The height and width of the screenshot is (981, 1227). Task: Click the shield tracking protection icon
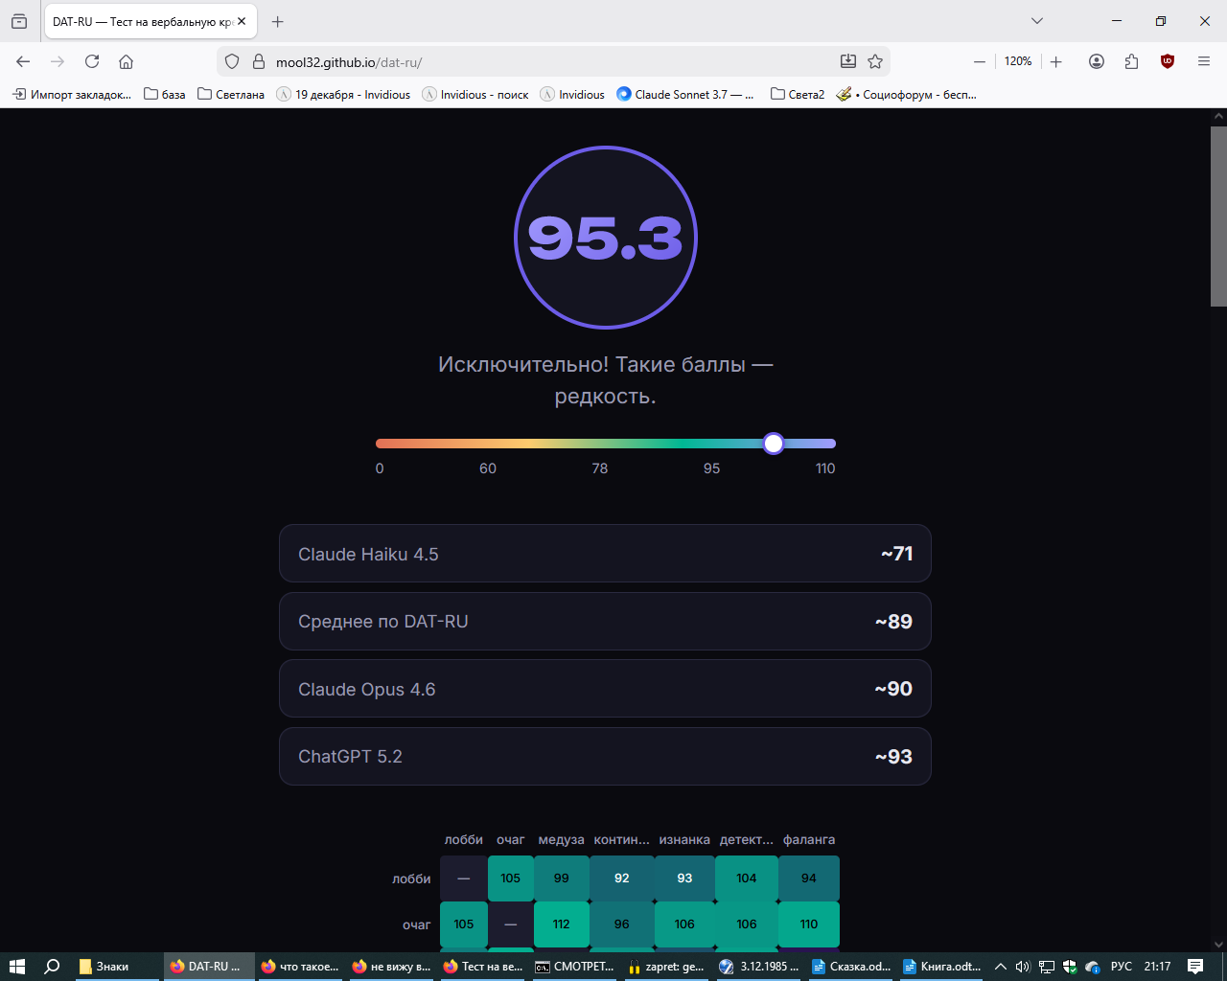(x=232, y=61)
